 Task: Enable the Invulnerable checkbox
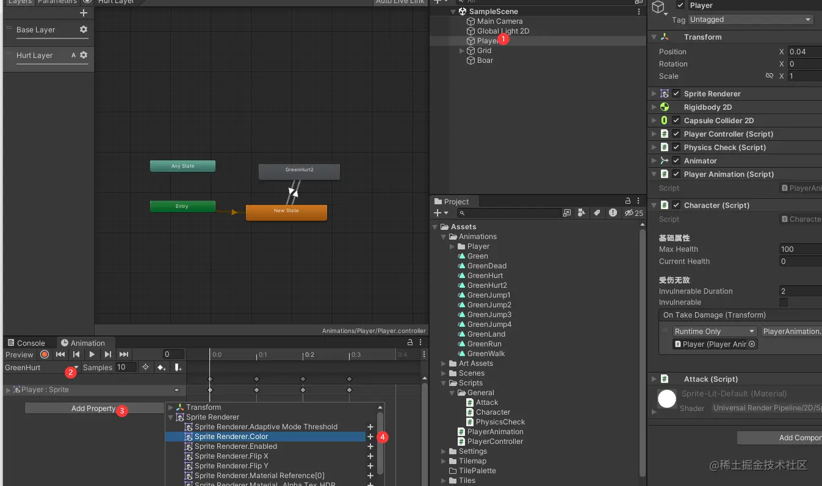(x=784, y=302)
